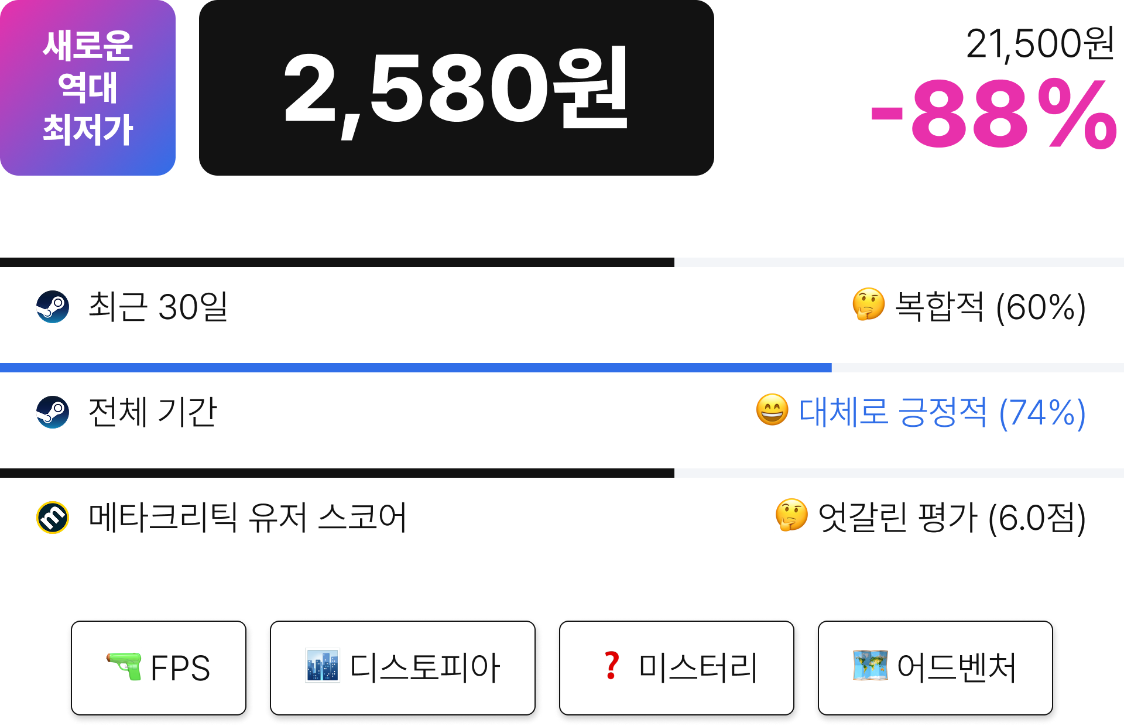The image size is (1124, 726).
Task: Click the cityscape icon on 디스토피아 tag
Action: [323, 666]
